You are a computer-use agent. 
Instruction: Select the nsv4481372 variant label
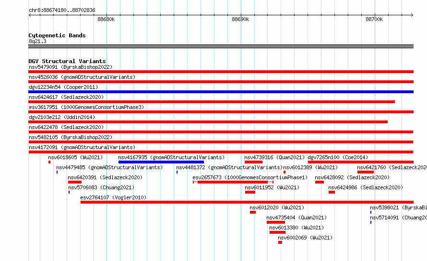click(229, 167)
